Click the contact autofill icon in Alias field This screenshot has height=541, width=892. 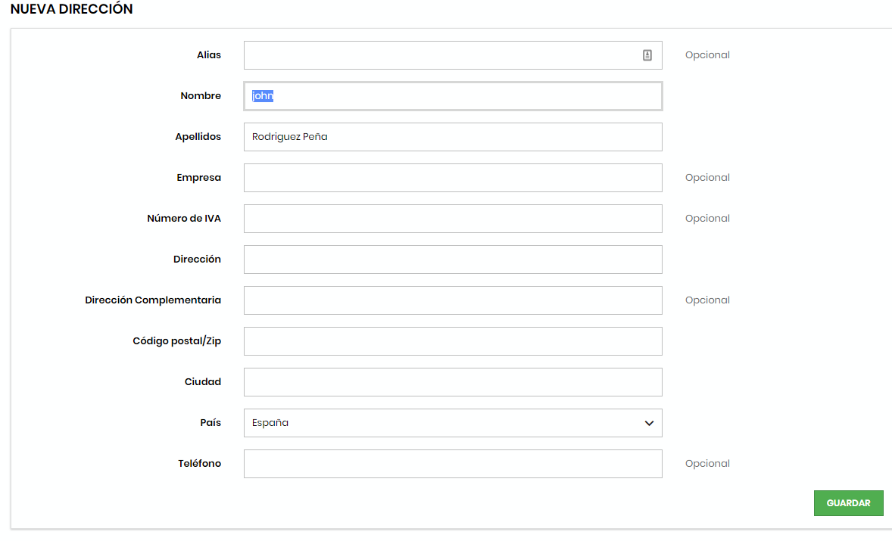(647, 55)
